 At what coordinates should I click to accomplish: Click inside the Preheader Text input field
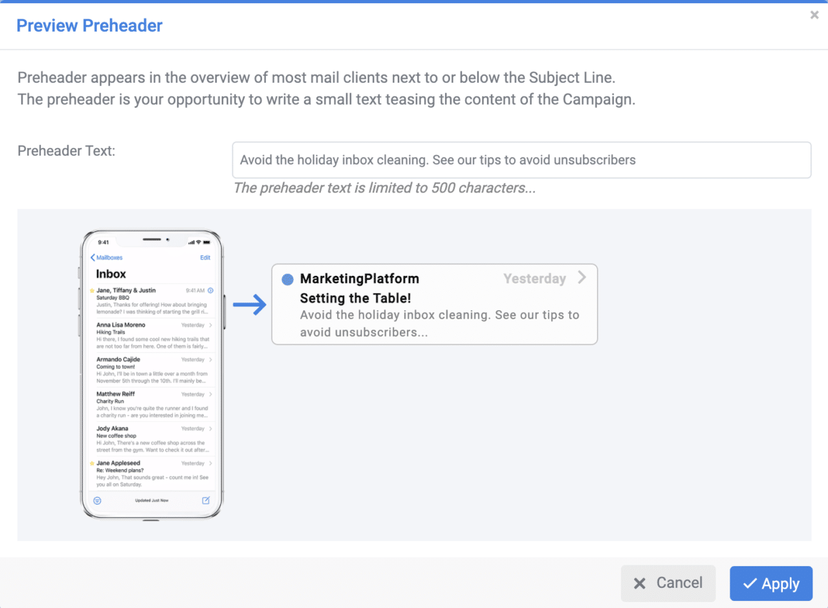521,160
